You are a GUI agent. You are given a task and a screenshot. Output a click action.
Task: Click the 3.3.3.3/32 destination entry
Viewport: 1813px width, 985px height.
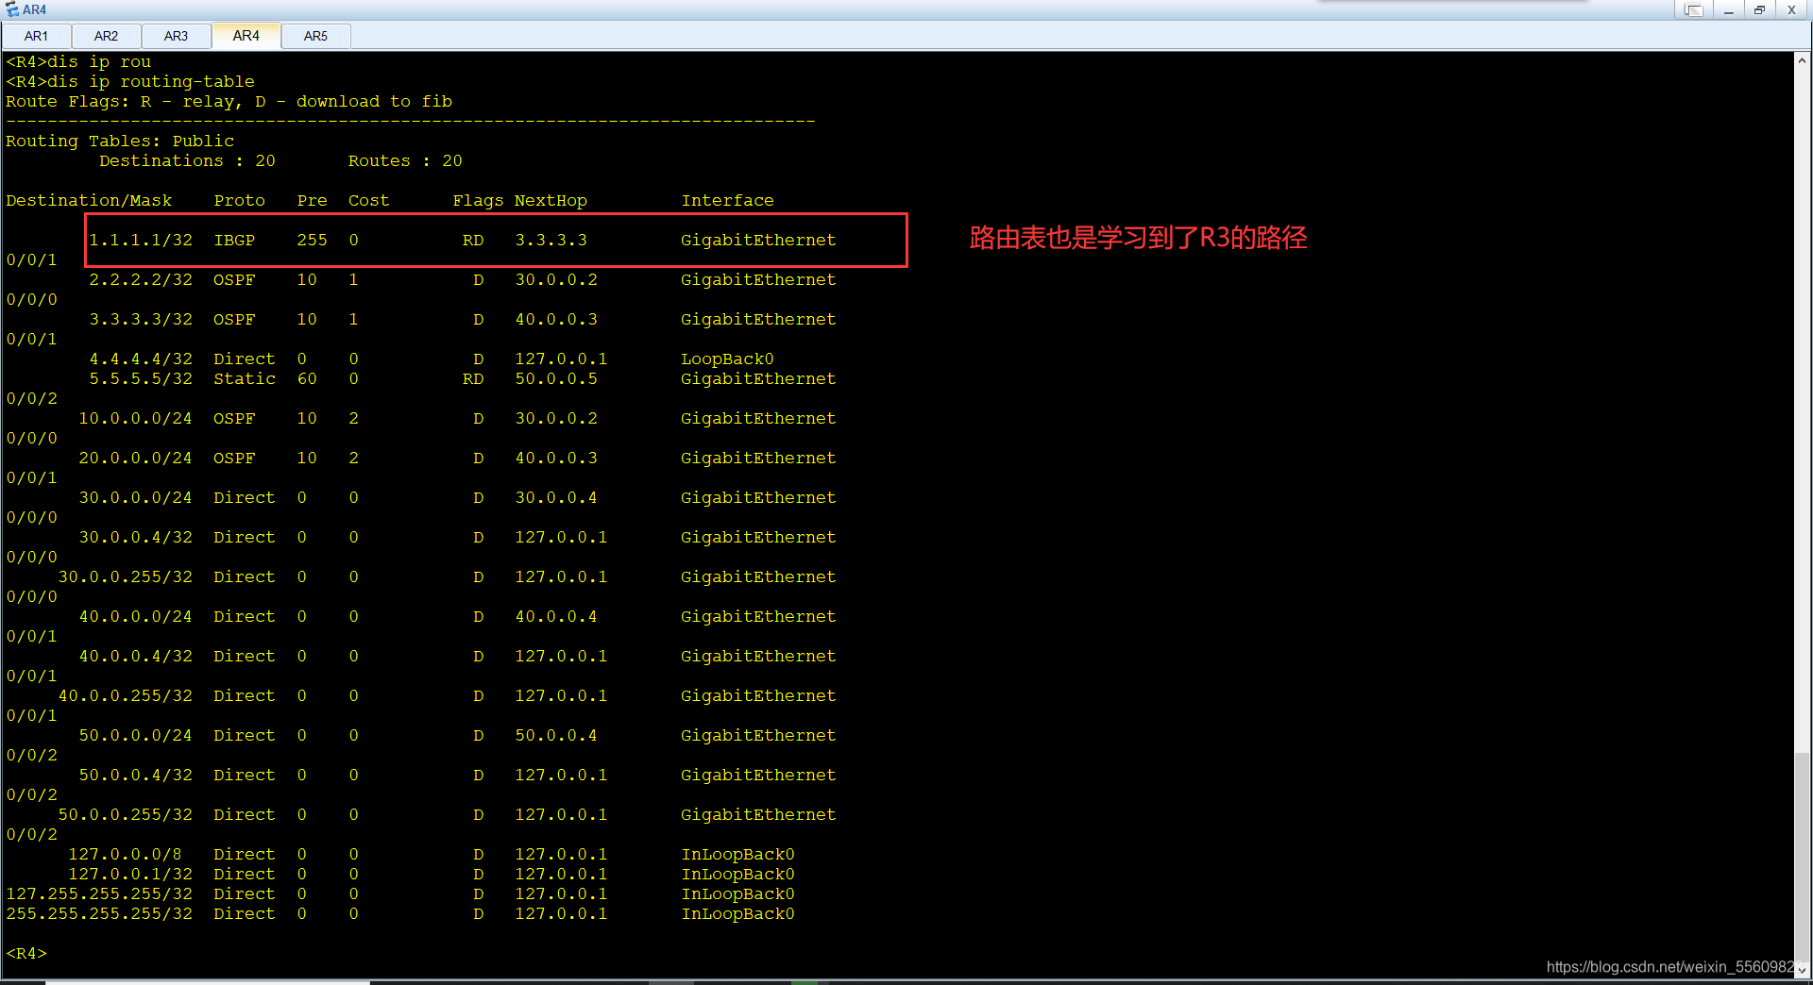pyautogui.click(x=141, y=320)
